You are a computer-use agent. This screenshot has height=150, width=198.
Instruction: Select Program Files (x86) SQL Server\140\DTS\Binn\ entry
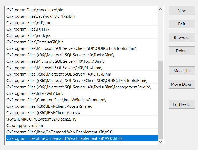(81, 74)
